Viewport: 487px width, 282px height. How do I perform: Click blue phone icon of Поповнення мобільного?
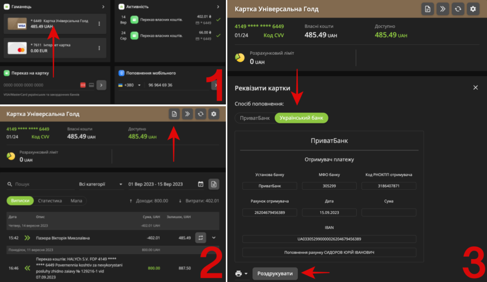(121, 73)
